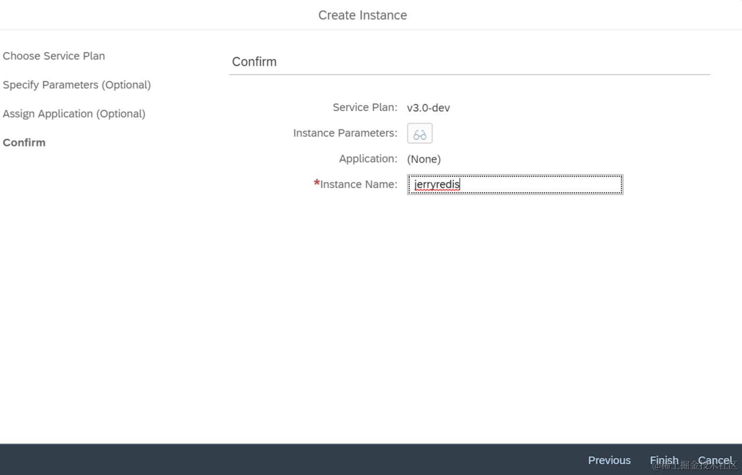Click the Service Plan label
The image size is (742, 475).
(x=365, y=107)
